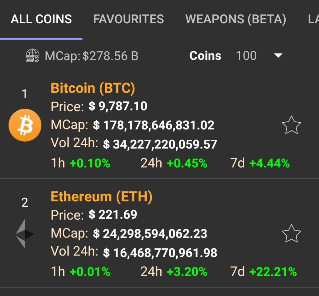Click the total MCap $278.56 B value
This screenshot has height=296, width=319.
pyautogui.click(x=110, y=56)
